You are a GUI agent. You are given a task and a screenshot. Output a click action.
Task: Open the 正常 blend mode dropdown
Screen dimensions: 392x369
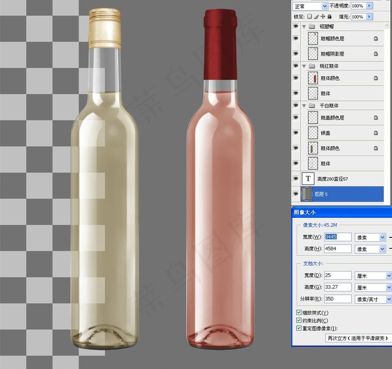(310, 6)
